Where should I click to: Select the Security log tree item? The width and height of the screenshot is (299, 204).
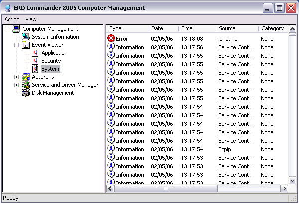click(x=51, y=61)
